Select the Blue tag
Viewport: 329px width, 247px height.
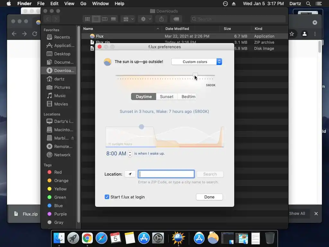(58, 206)
